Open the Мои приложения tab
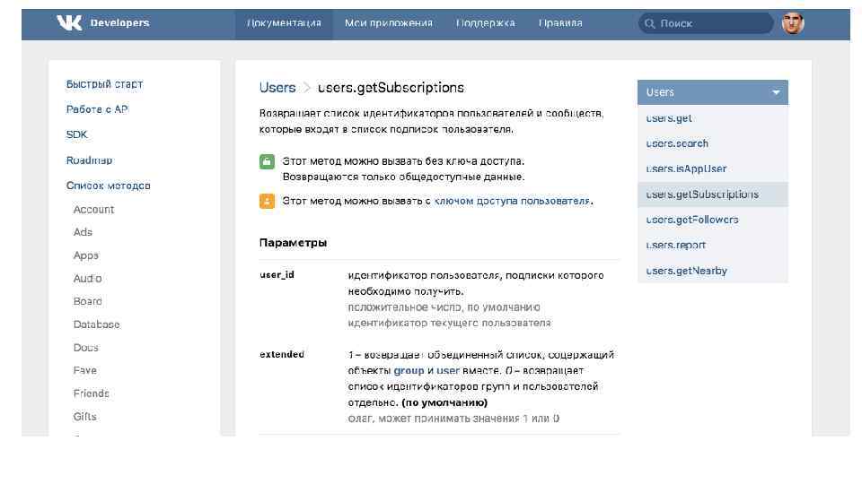 389,23
